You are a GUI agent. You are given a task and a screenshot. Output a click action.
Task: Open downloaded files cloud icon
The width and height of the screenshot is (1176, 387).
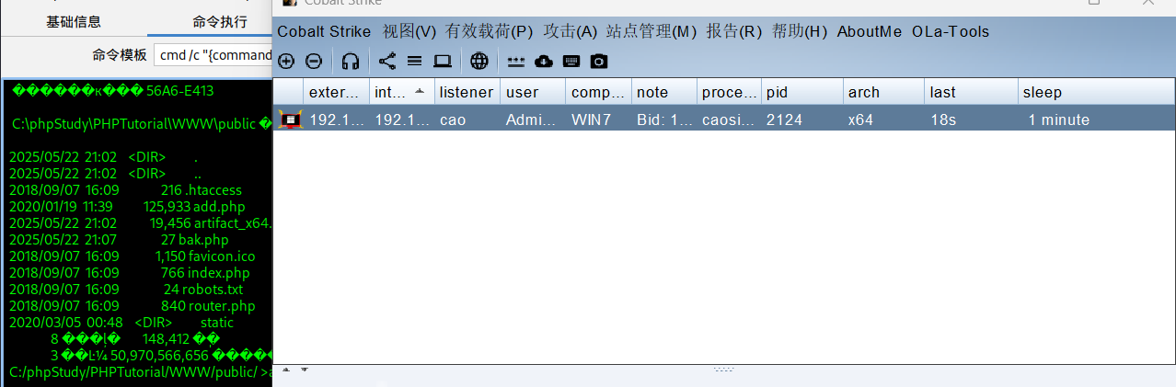pyautogui.click(x=544, y=62)
